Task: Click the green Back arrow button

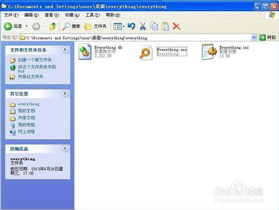Action: 8,26
